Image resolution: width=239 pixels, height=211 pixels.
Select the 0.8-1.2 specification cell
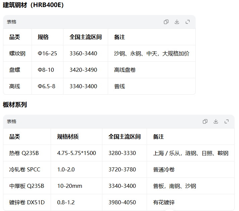click(x=77, y=203)
